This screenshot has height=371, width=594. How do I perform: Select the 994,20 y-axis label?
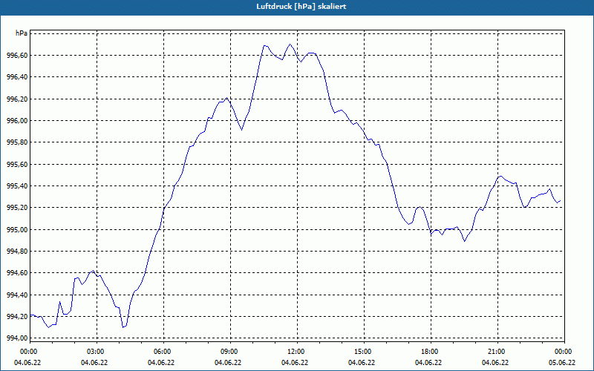pyautogui.click(x=17, y=317)
